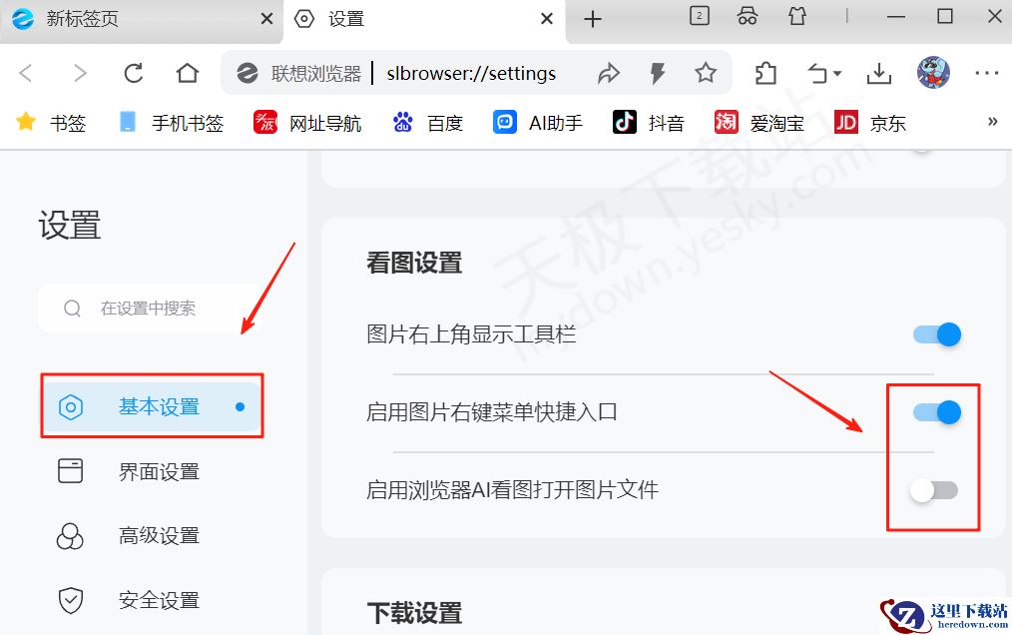Open the downloads icon
The image size is (1012, 635).
tap(879, 74)
